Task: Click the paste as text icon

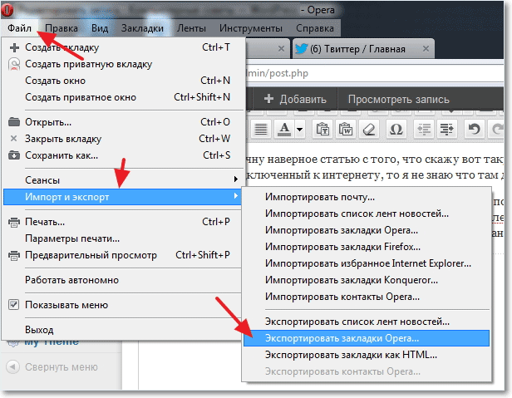Action: click(322, 130)
